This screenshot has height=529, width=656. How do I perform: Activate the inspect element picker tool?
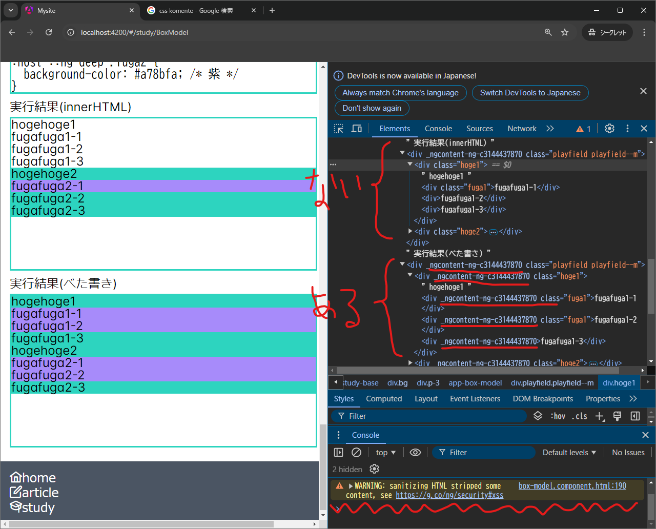[339, 129]
